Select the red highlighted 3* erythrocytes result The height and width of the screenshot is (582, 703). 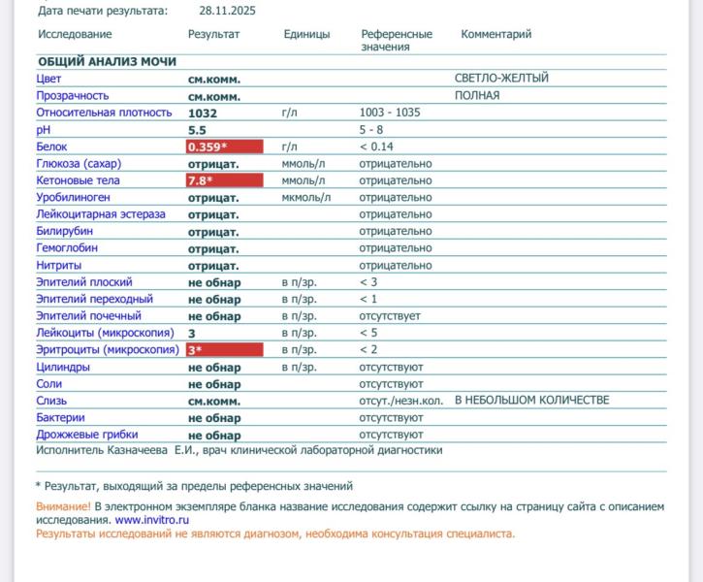(x=224, y=349)
